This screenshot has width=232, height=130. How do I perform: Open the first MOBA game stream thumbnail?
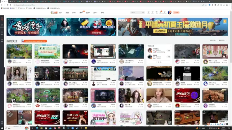(x=19, y=51)
